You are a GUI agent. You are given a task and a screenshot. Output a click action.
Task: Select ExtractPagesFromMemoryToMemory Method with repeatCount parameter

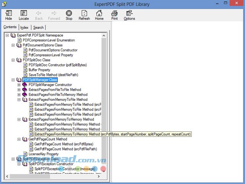(113, 134)
